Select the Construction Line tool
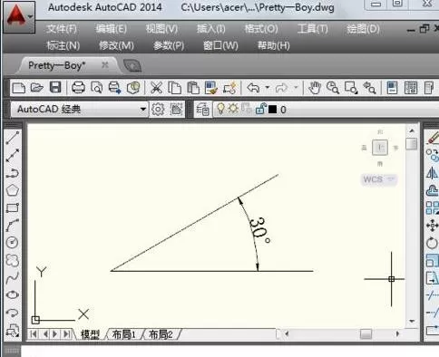439x357 pixels. 13,155
